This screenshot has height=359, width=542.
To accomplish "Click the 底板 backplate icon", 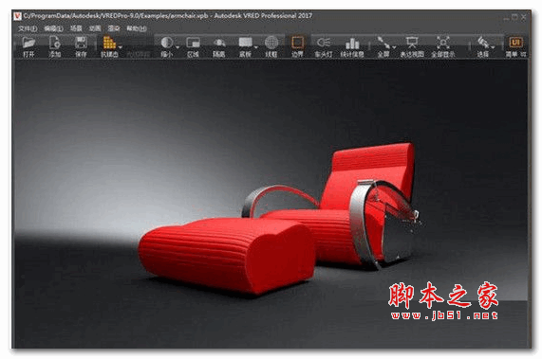I will coord(246,43).
